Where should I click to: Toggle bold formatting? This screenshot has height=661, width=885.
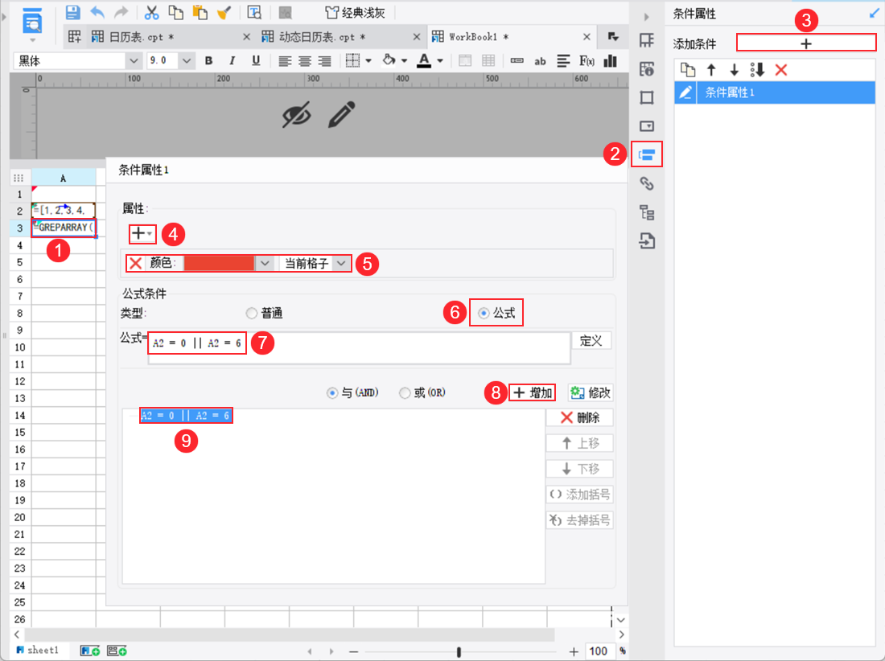click(x=208, y=60)
